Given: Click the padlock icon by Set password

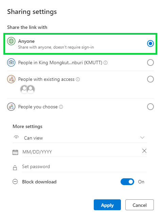Looking at the screenshot, I should [15, 167].
